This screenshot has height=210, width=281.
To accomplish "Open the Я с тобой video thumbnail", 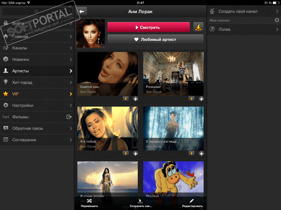I will 108,129.
